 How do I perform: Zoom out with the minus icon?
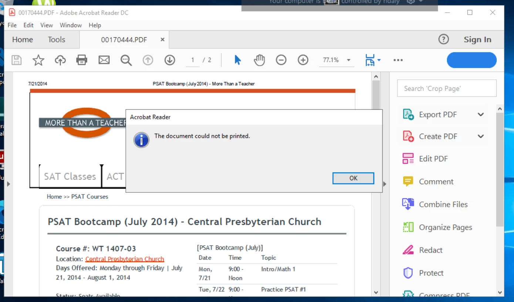tap(281, 60)
